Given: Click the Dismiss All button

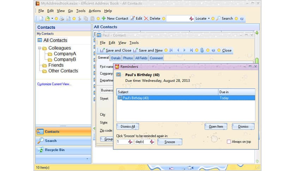Looking at the screenshot, I should [x=128, y=126].
